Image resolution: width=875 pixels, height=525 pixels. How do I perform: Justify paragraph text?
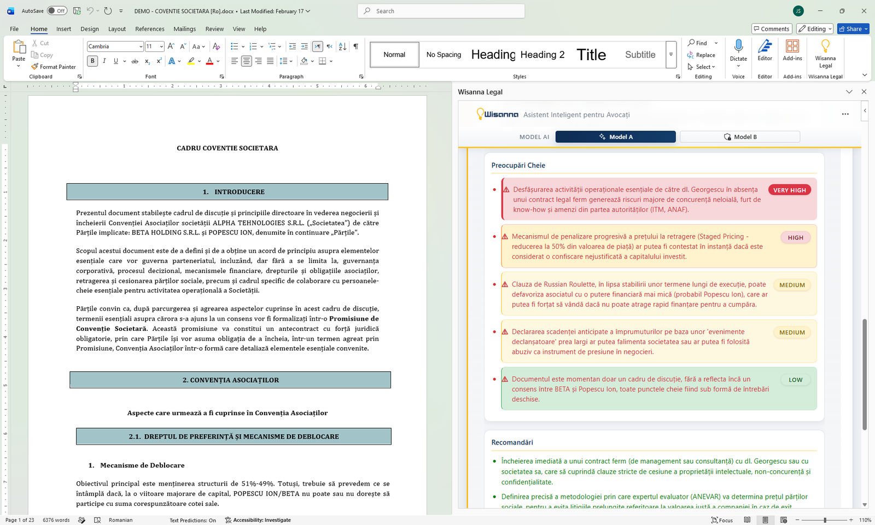click(x=270, y=61)
